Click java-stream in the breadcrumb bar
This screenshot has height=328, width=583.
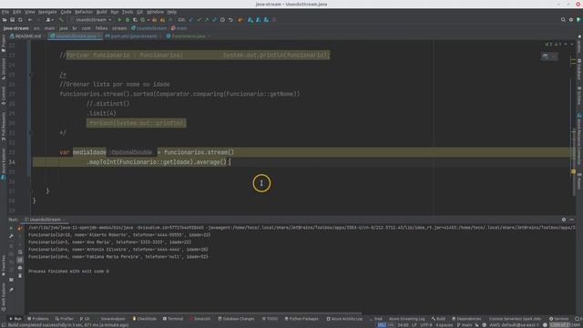tap(16, 28)
